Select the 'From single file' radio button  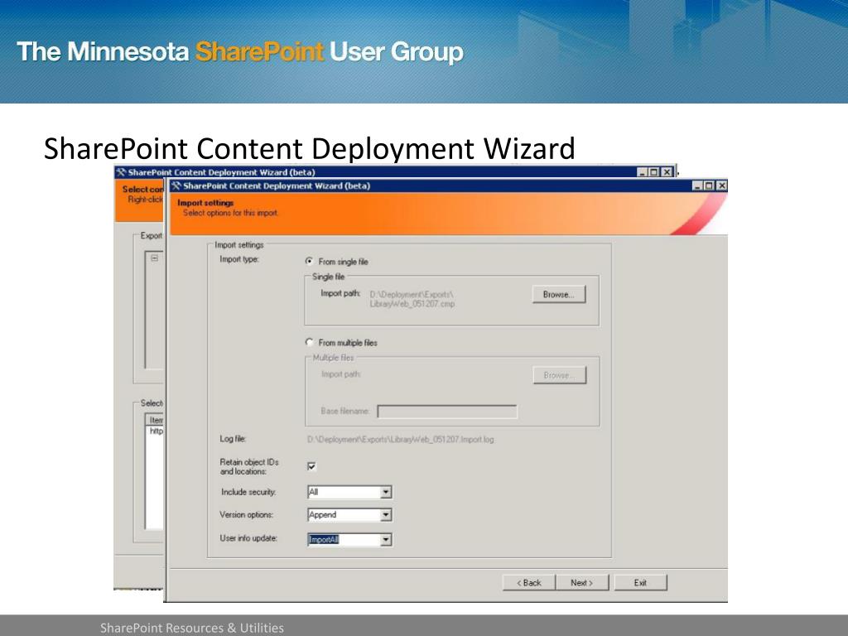pyautogui.click(x=310, y=261)
